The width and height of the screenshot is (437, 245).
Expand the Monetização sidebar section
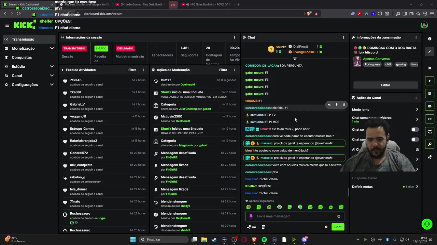52,48
